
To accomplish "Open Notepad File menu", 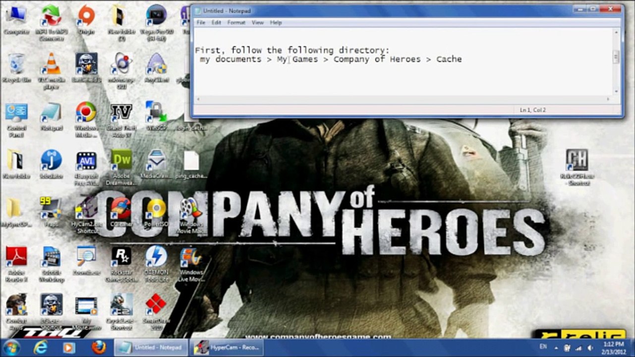I will pos(201,23).
